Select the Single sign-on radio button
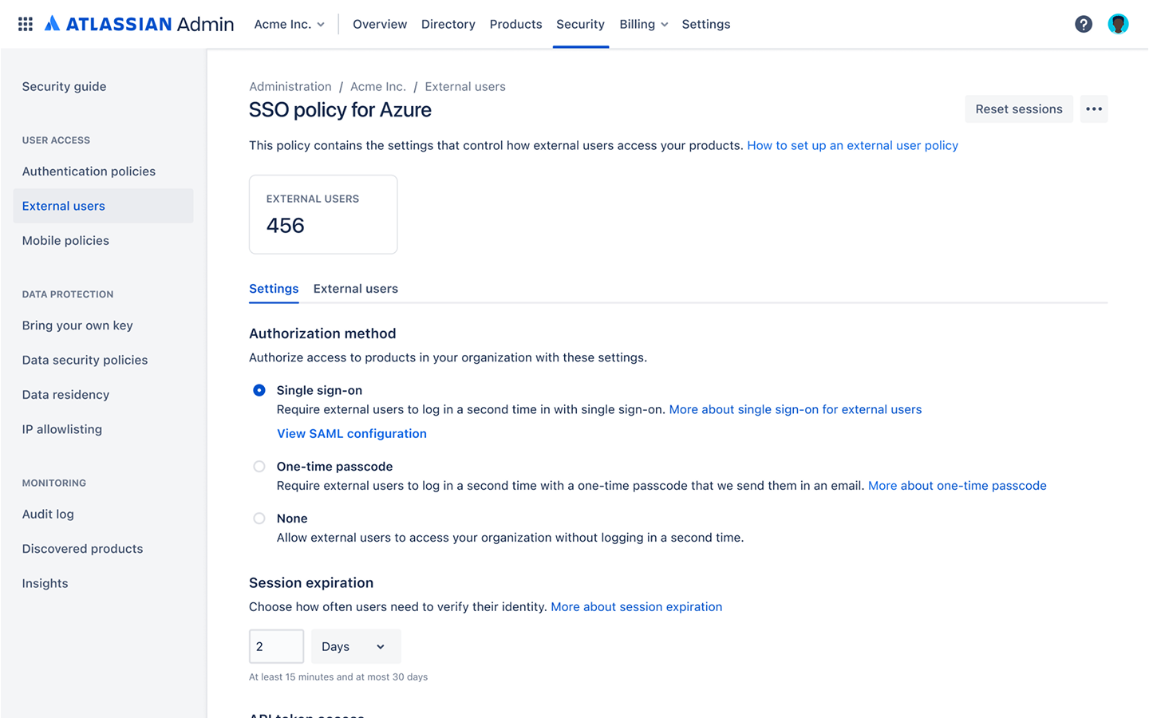Image resolution: width=1149 pixels, height=718 pixels. tap(259, 390)
